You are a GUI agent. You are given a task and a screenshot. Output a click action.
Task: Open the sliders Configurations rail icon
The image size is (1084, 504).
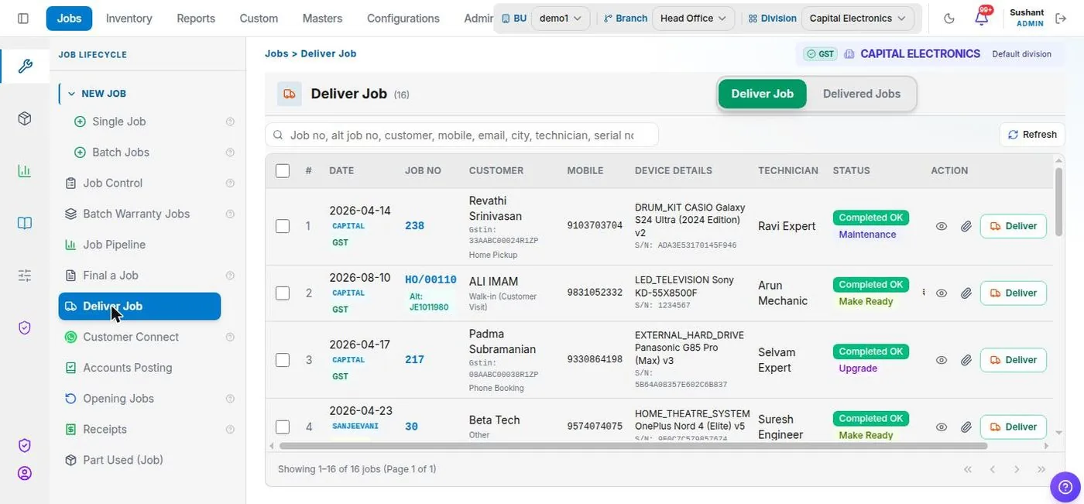(x=25, y=275)
